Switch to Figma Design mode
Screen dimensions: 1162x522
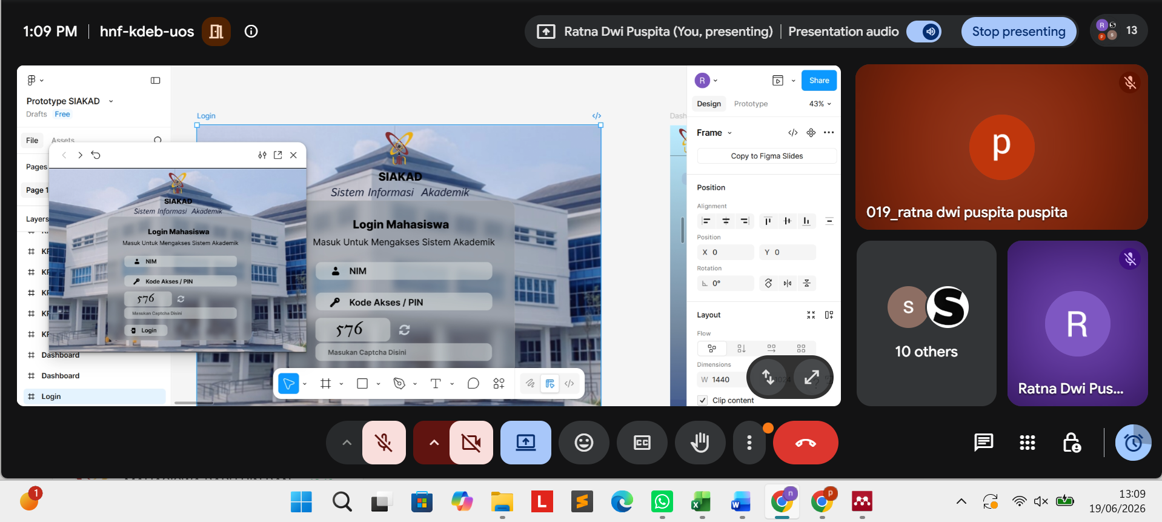pos(549,383)
